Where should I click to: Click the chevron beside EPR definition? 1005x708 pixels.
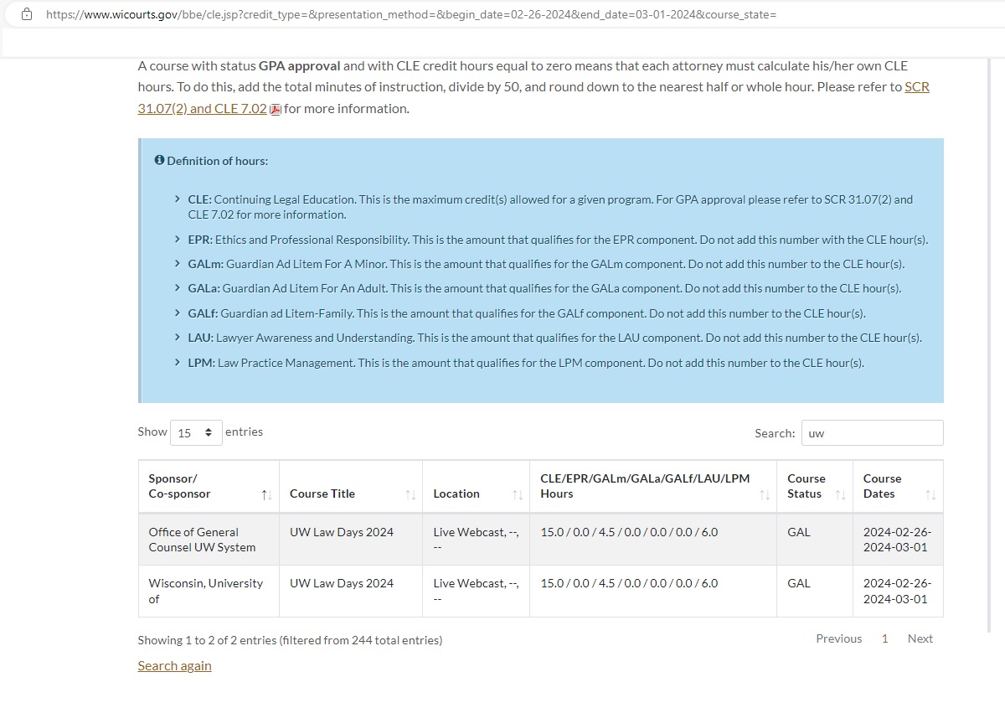(177, 240)
